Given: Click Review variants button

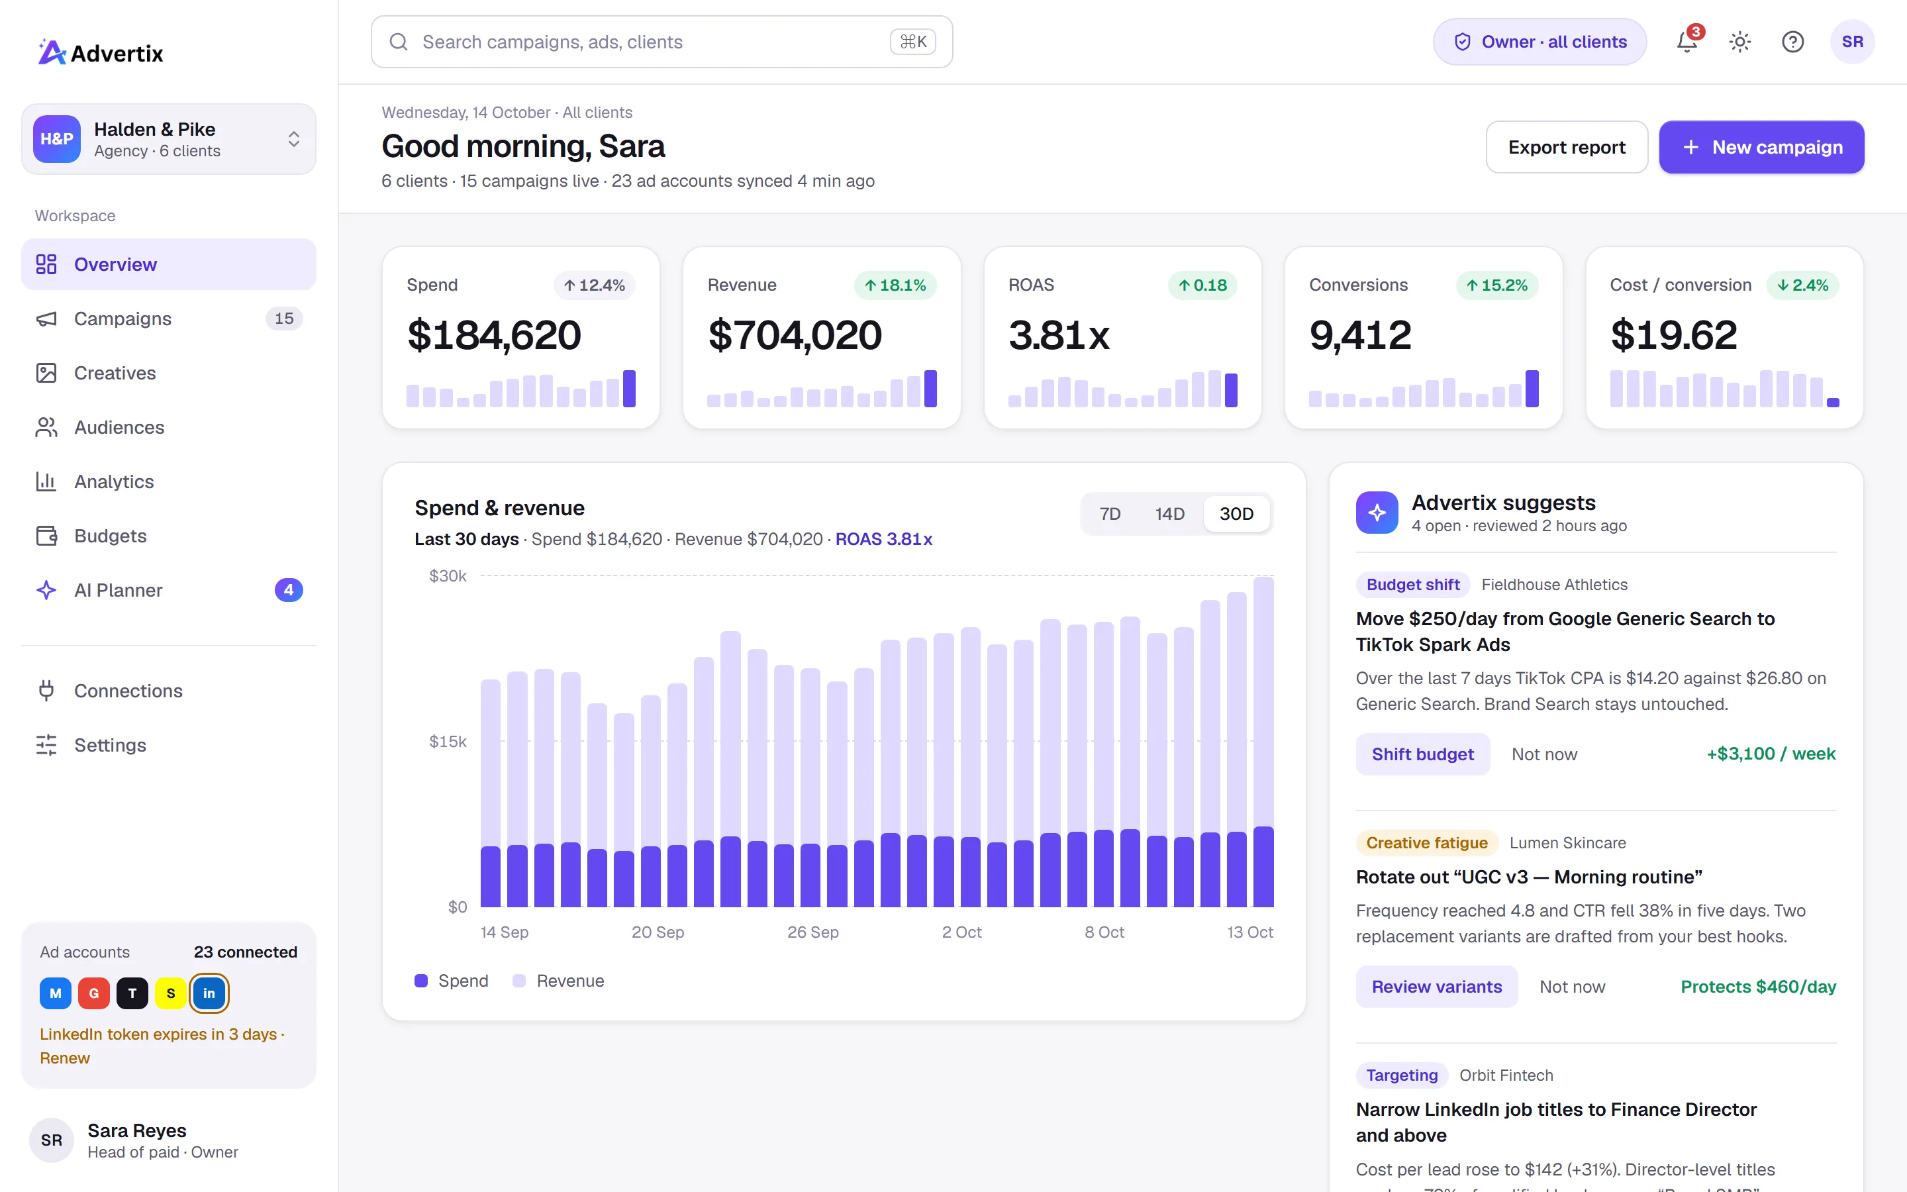Looking at the screenshot, I should point(1437,987).
